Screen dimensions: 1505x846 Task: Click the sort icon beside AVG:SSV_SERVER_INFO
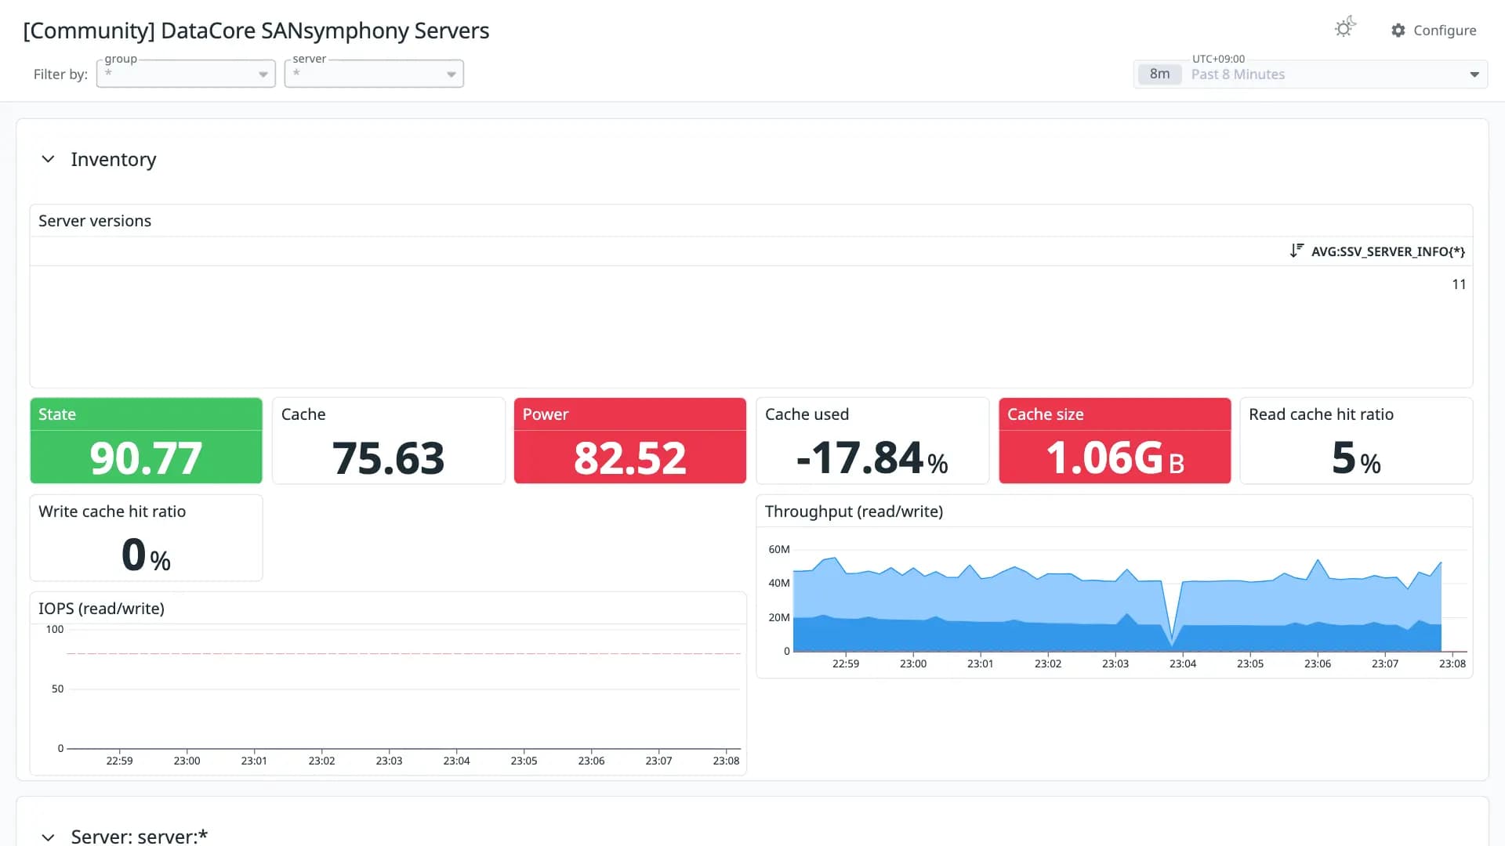1296,251
